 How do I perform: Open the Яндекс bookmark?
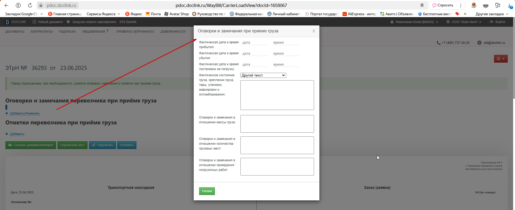pyautogui.click(x=134, y=14)
